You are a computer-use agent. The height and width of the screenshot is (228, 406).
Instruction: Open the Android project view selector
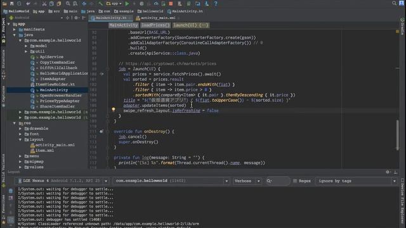pos(36,18)
